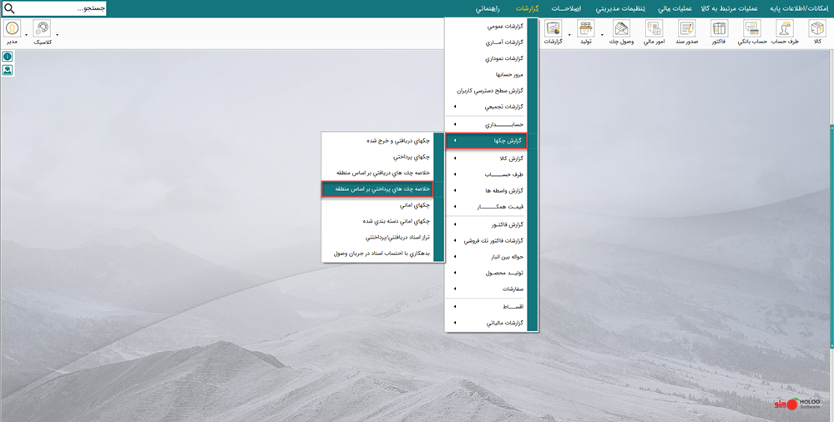This screenshot has width=834, height=422.
Task: Select چکهاي اماني submenu entry
Action: pyautogui.click(x=378, y=204)
